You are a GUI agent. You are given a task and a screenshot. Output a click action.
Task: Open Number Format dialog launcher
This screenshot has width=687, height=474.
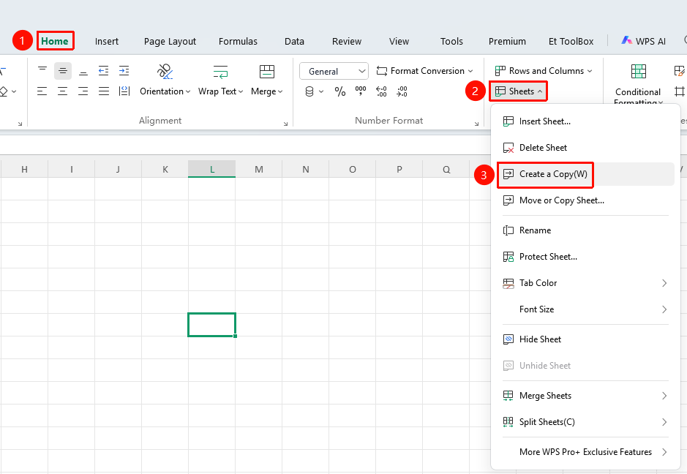click(x=477, y=124)
